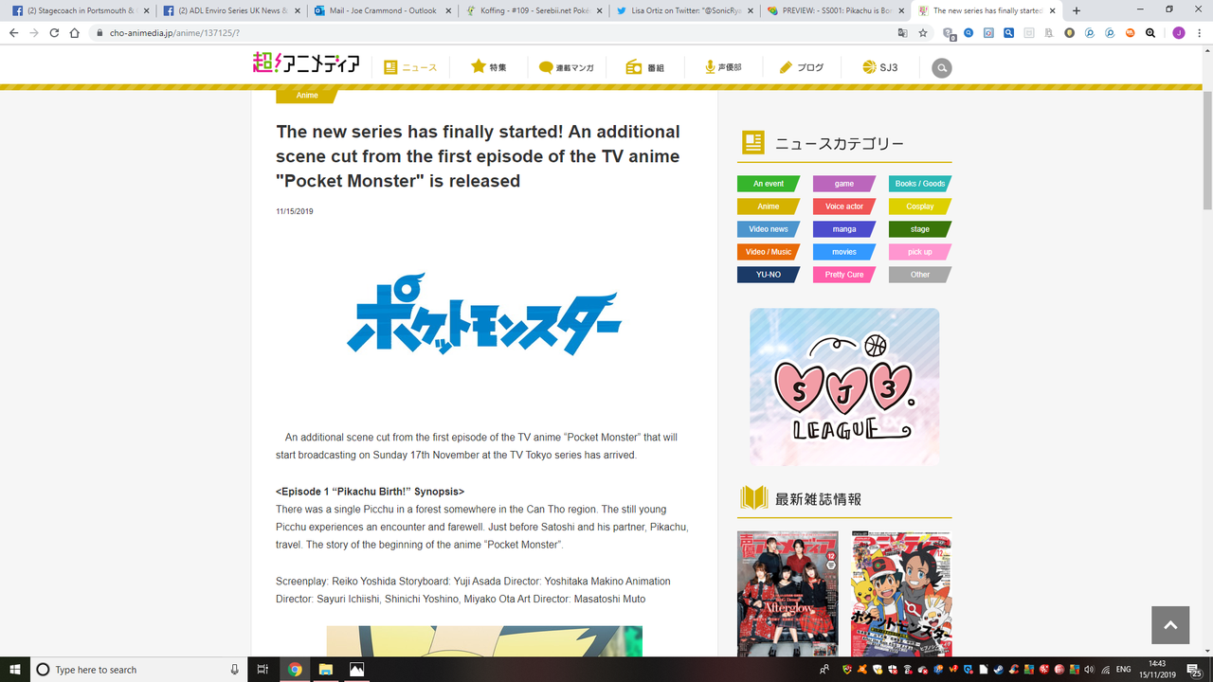
Task: Select the Other category tag
Action: (x=920, y=275)
